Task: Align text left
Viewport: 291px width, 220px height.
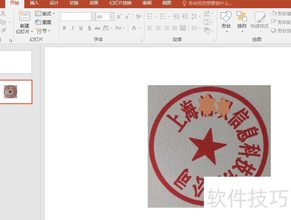Action: click(x=150, y=28)
